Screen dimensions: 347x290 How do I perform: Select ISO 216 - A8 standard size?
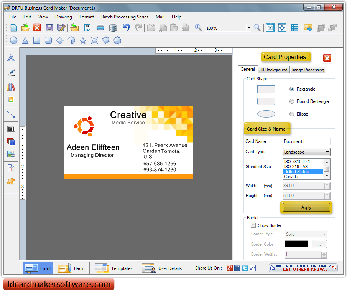303,166
